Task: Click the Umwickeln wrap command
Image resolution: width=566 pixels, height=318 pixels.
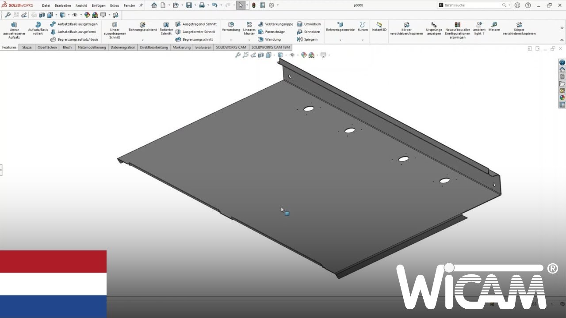Action: click(x=309, y=24)
